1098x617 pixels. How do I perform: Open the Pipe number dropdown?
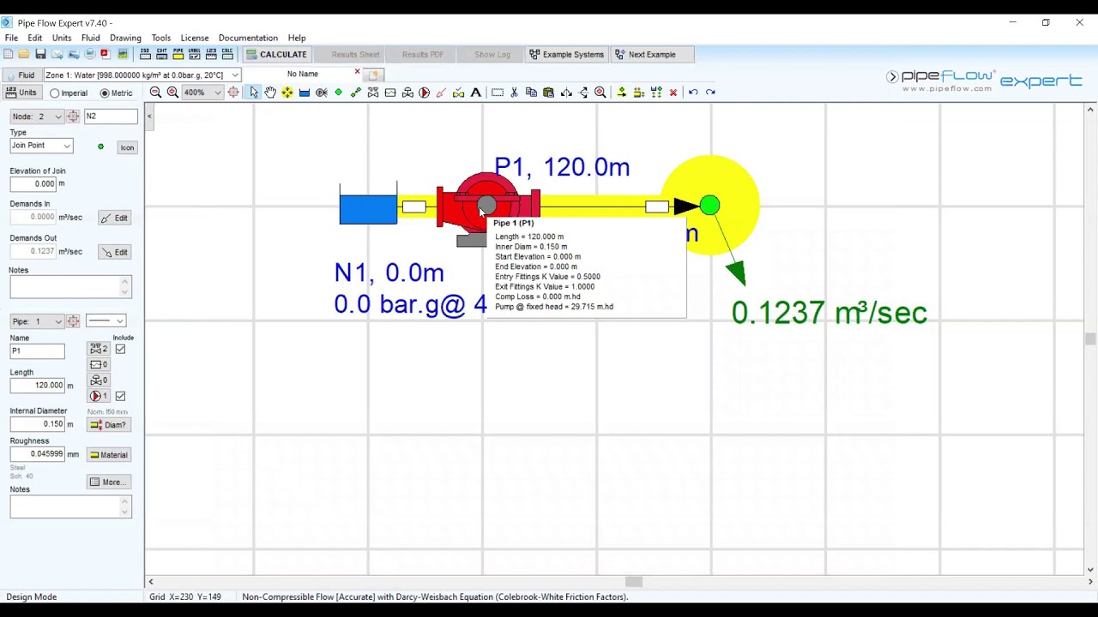click(x=58, y=322)
